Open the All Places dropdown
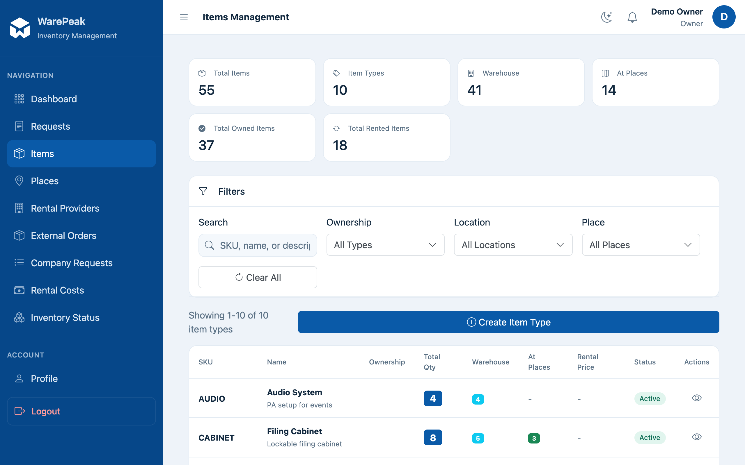745x465 pixels. (641, 245)
